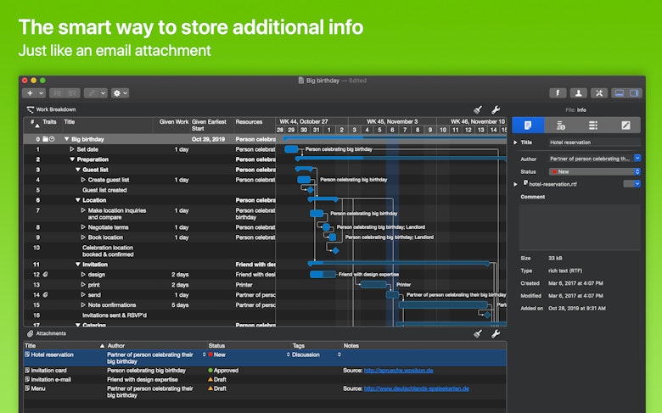
Task: Collapse the Guest list group
Action: click(x=78, y=170)
